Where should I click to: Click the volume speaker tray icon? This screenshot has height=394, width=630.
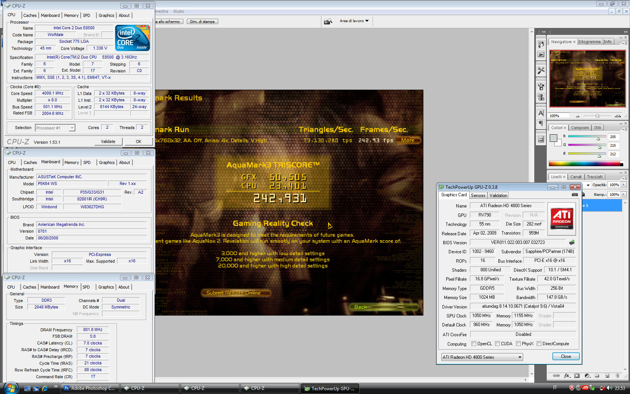[x=609, y=388]
